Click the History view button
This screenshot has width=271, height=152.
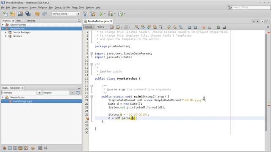[x=100, y=27]
